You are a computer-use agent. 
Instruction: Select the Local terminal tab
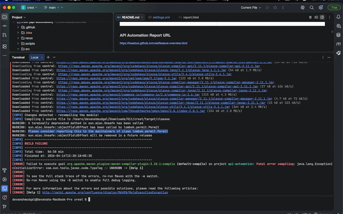35,57
